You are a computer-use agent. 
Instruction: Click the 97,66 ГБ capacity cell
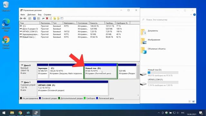pyautogui.click(x=94, y=37)
